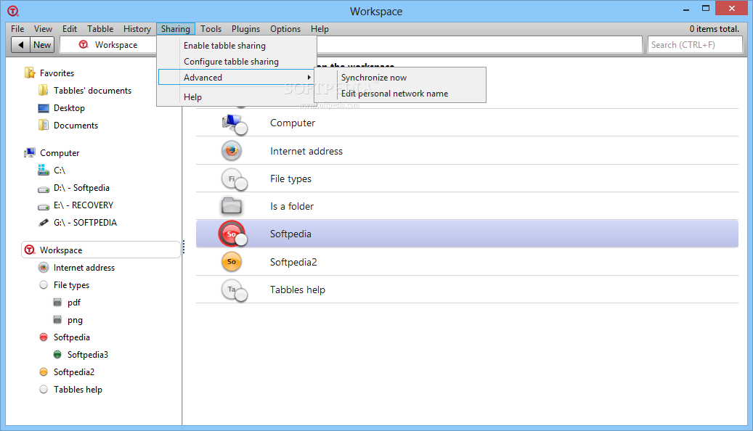Select the Computer row in the main list
The width and height of the screenshot is (753, 431).
(x=467, y=123)
